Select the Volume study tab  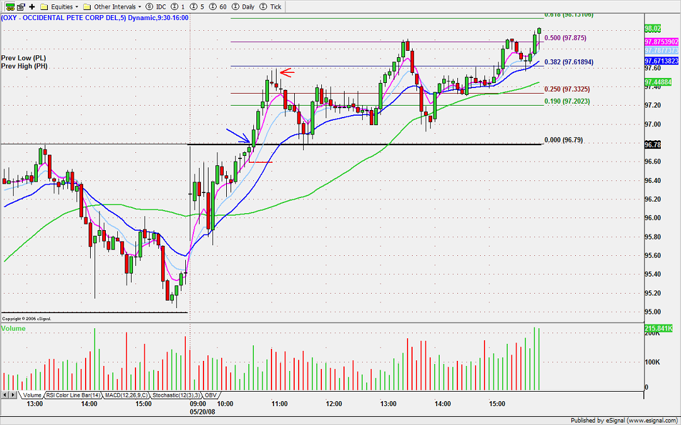click(x=32, y=395)
